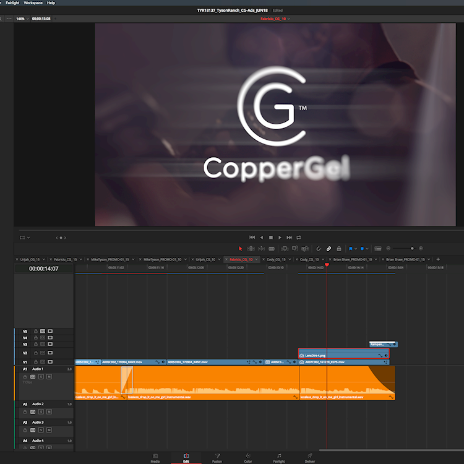This screenshot has height=464, width=464.
Task: Expand Fabricio_CG_10 tab dropdown arrow
Action: [257, 259]
